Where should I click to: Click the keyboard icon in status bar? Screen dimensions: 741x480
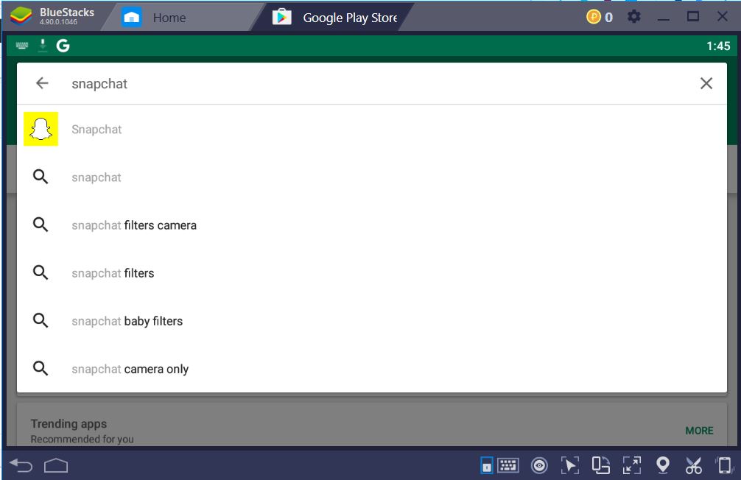point(22,46)
